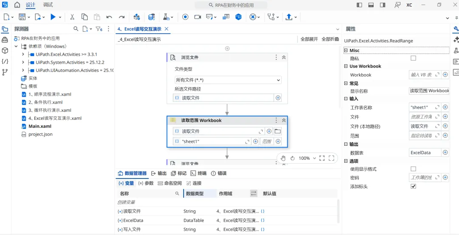The width and height of the screenshot is (459, 235).
Task: Click the blue hexagon toolbar icon
Action: 238,17
